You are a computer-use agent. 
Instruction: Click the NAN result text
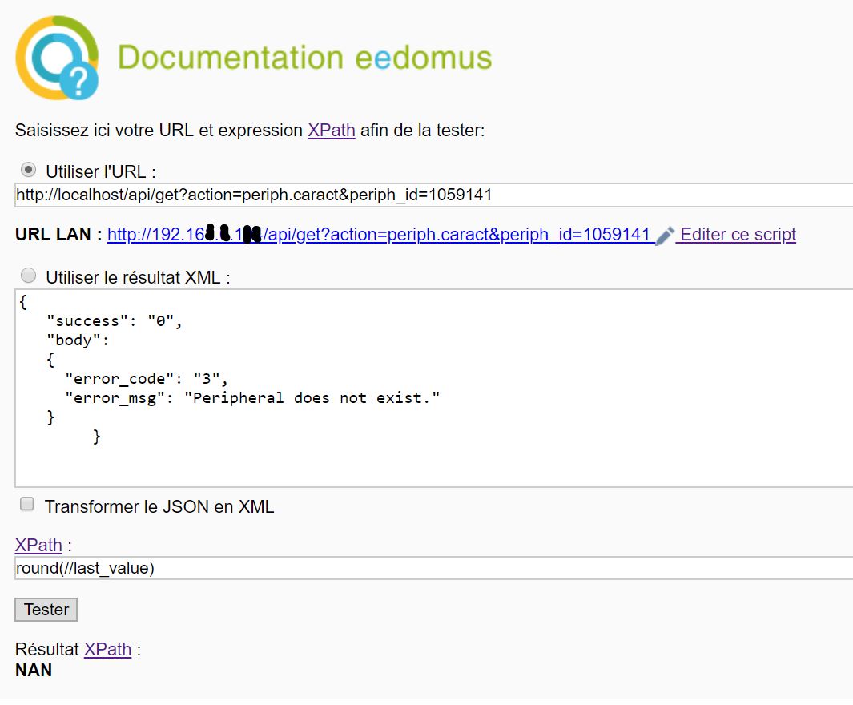34,671
